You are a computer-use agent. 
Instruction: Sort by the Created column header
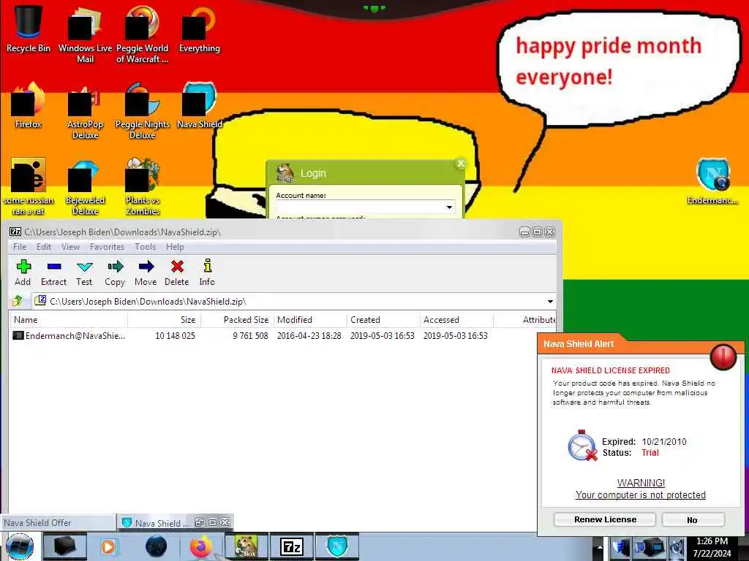[x=383, y=320]
